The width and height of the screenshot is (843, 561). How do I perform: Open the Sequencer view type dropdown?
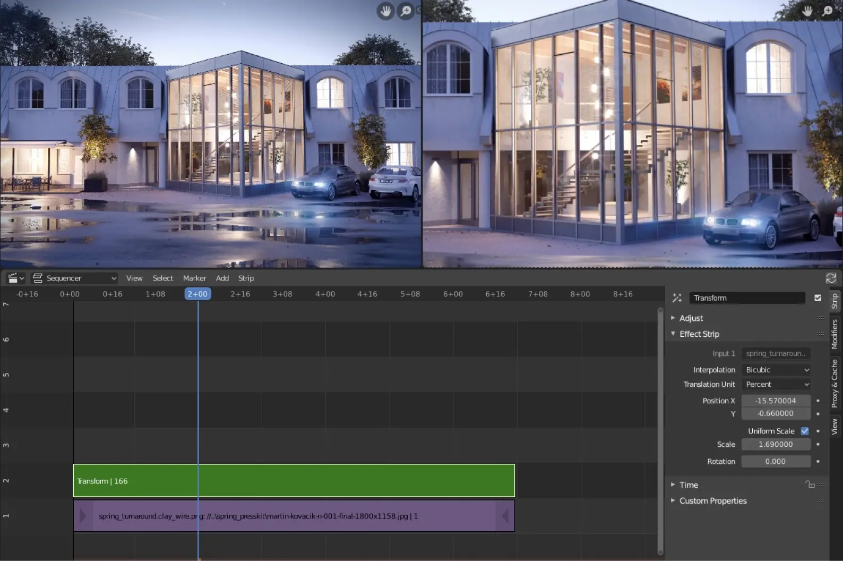(74, 278)
